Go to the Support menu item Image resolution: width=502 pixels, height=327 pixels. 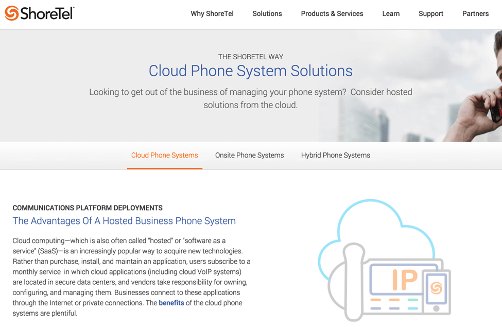click(x=430, y=14)
